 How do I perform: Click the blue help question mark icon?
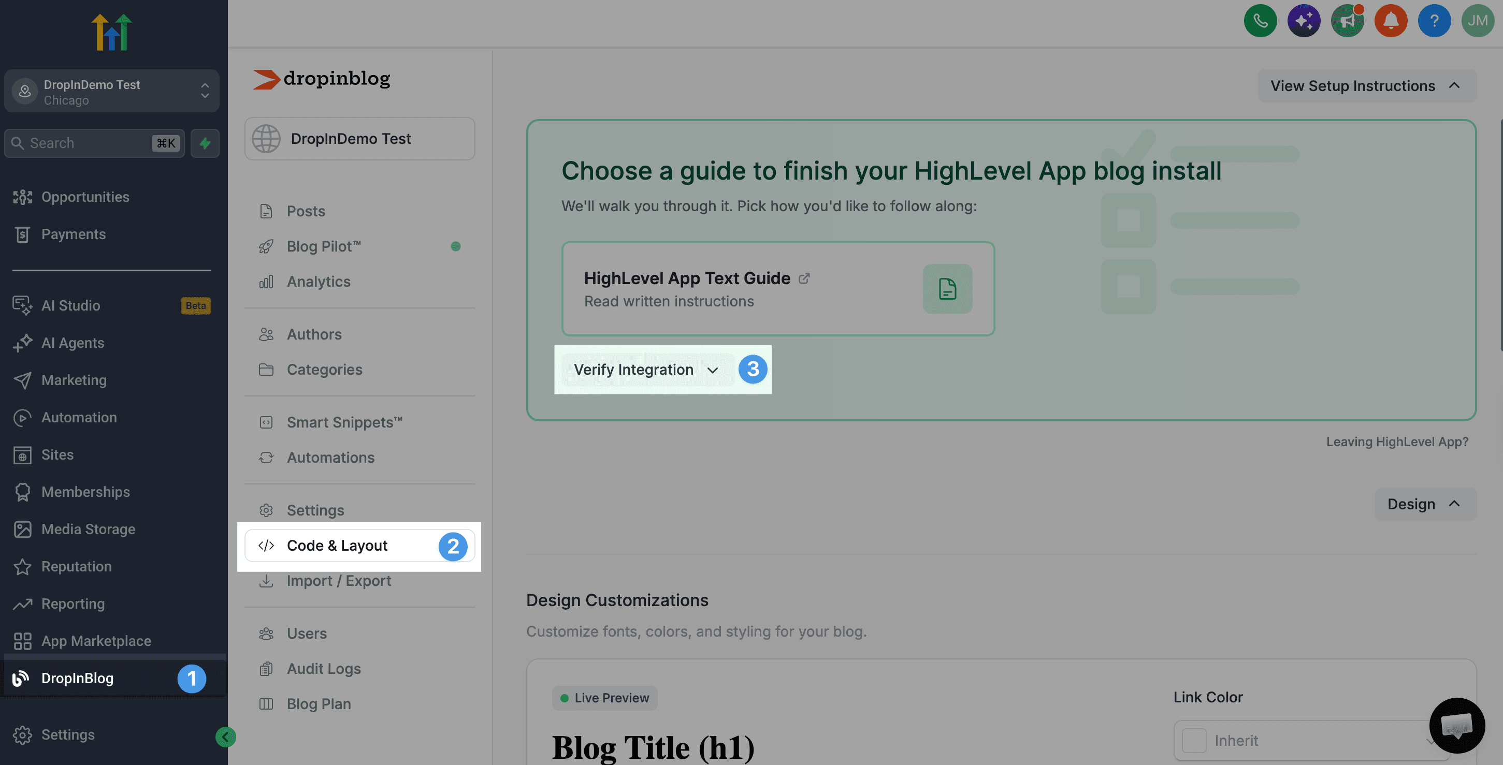tap(1434, 21)
